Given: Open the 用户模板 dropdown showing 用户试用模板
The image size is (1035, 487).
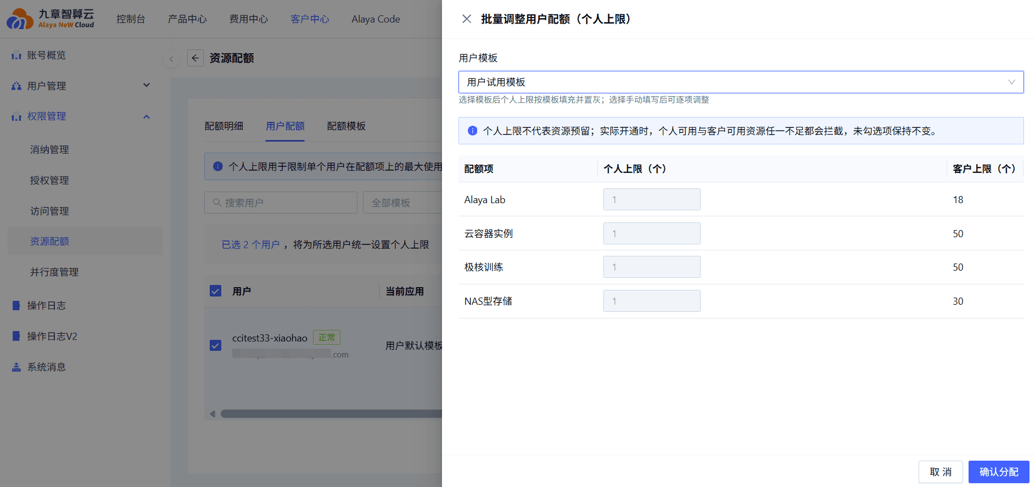Looking at the screenshot, I should (x=741, y=82).
